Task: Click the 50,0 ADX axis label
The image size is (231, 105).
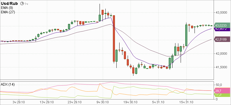Action: pyautogui.click(x=219, y=85)
